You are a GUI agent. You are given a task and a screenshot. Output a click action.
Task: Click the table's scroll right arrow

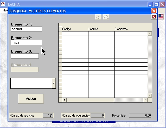(x=145, y=100)
